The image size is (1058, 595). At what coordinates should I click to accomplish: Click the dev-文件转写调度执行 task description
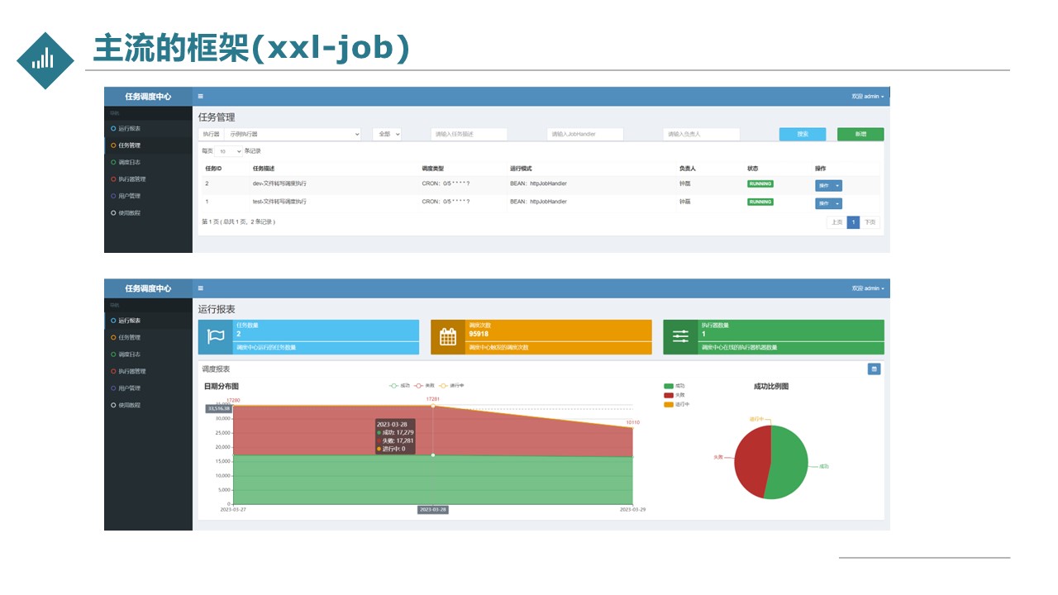[x=279, y=183]
